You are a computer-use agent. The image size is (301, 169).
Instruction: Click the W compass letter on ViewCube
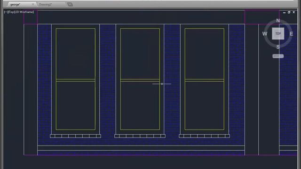[x=265, y=34]
